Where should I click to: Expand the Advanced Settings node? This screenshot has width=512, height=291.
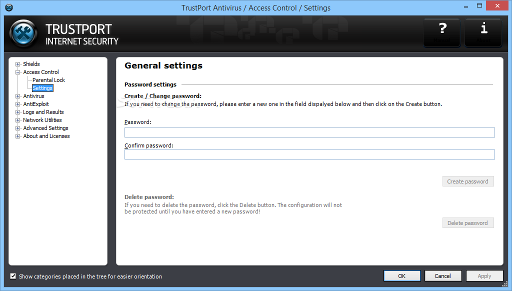[x=17, y=128]
